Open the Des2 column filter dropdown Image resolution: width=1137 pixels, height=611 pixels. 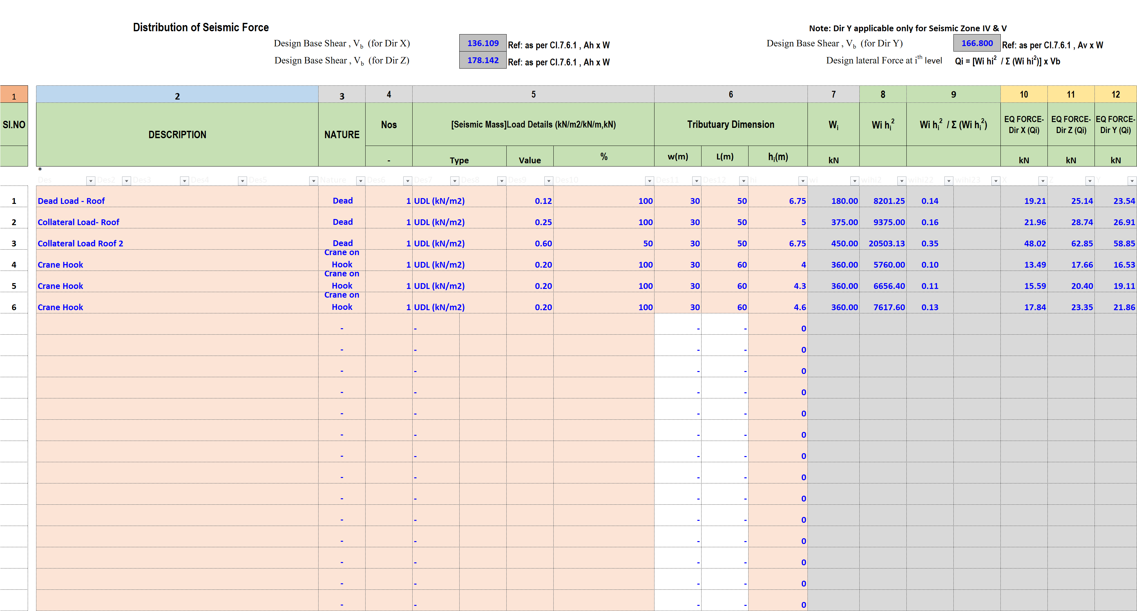point(126,181)
